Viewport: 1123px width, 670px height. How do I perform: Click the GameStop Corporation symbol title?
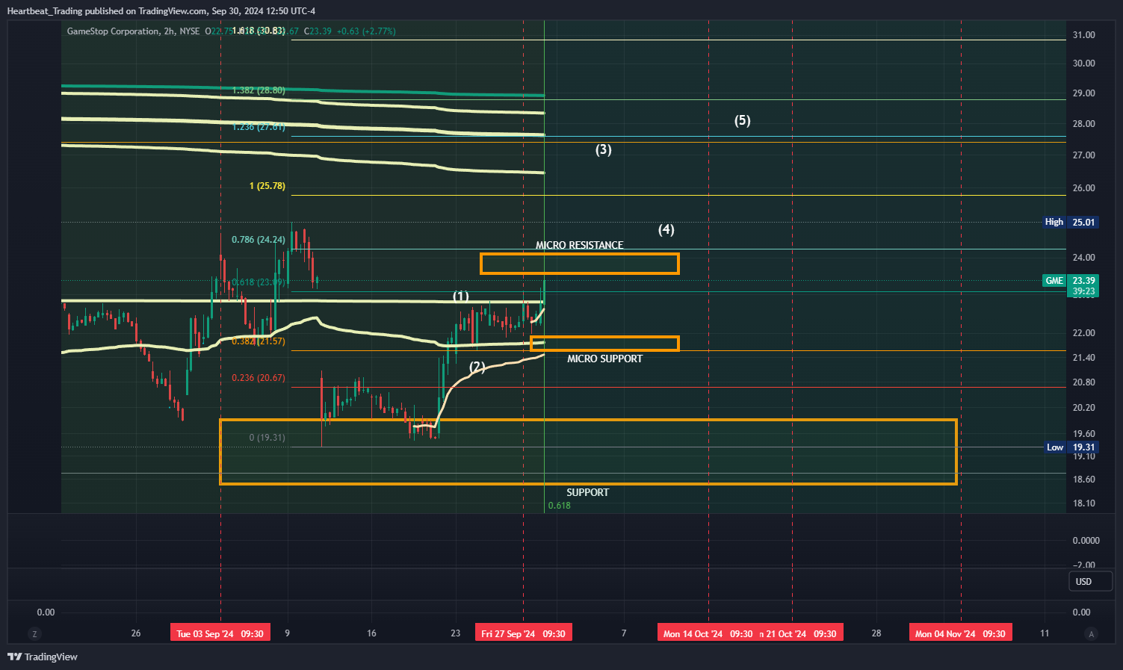pyautogui.click(x=113, y=31)
